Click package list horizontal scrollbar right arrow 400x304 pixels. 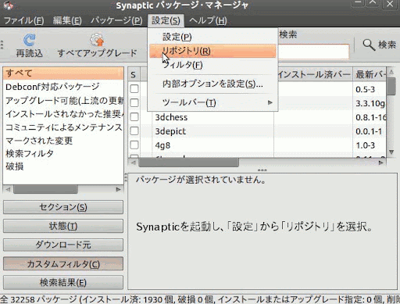[380, 163]
